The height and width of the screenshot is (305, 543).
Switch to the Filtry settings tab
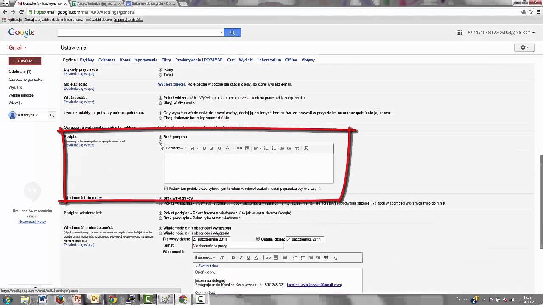(x=166, y=60)
